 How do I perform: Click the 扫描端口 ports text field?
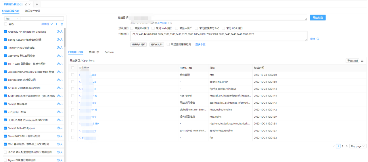218,36
